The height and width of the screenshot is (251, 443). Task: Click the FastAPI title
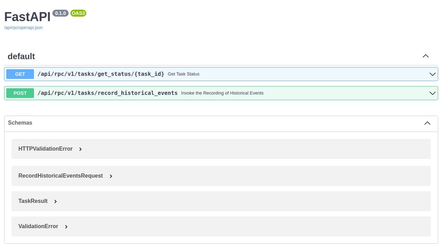point(27,17)
